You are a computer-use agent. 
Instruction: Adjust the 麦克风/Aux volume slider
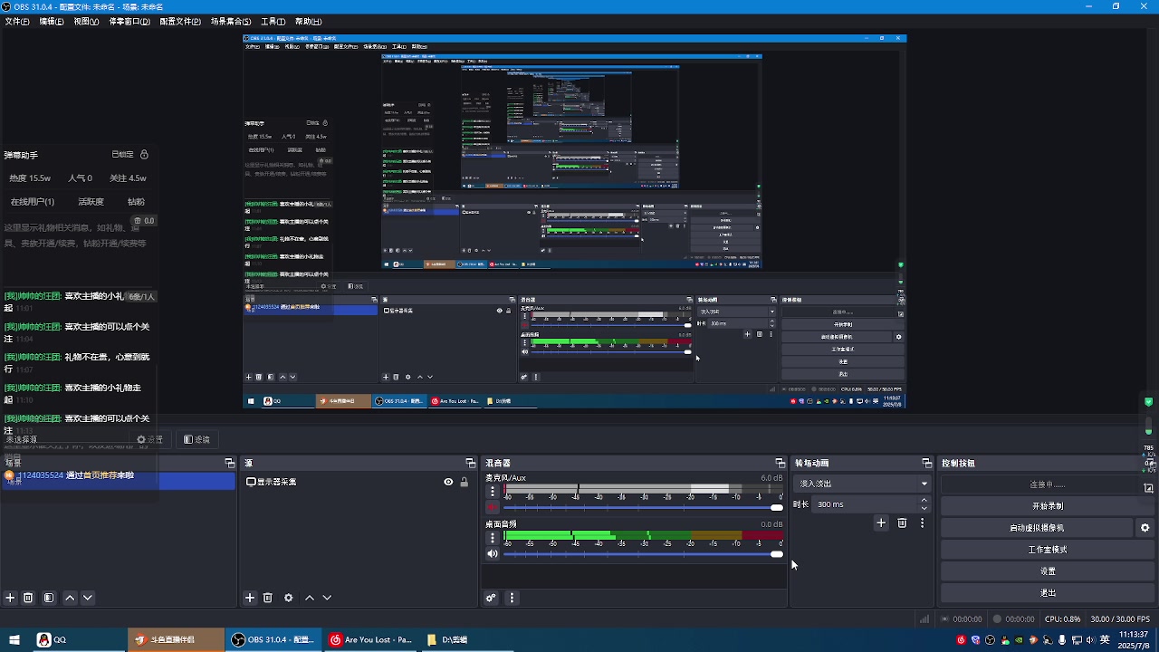click(777, 507)
